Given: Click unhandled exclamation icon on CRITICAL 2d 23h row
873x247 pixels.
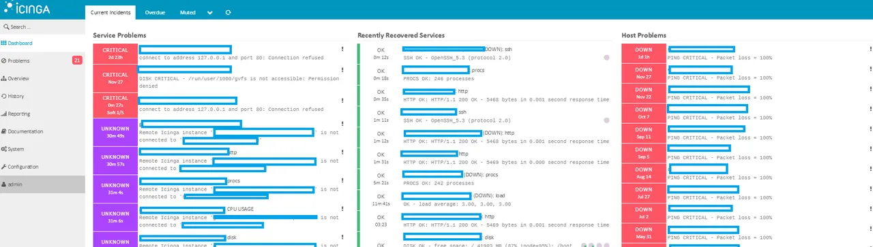Looking at the screenshot, I should (342, 49).
